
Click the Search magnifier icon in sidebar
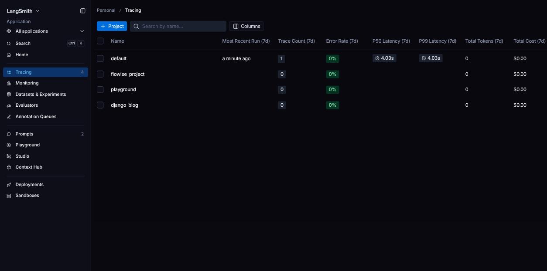pyautogui.click(x=9, y=44)
